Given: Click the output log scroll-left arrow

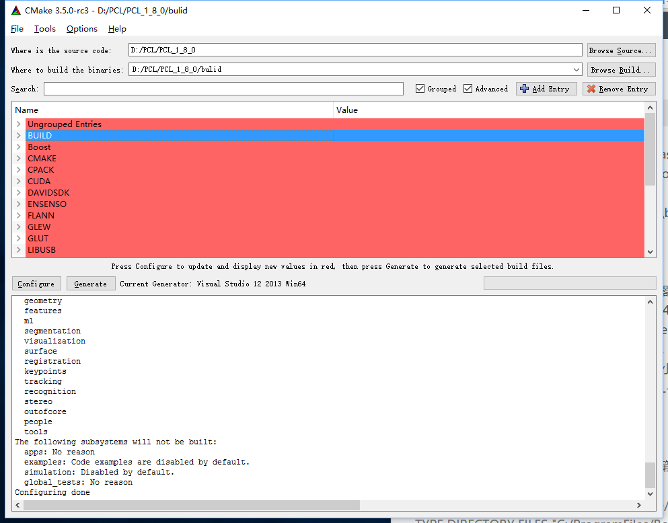Looking at the screenshot, I should (17, 505).
